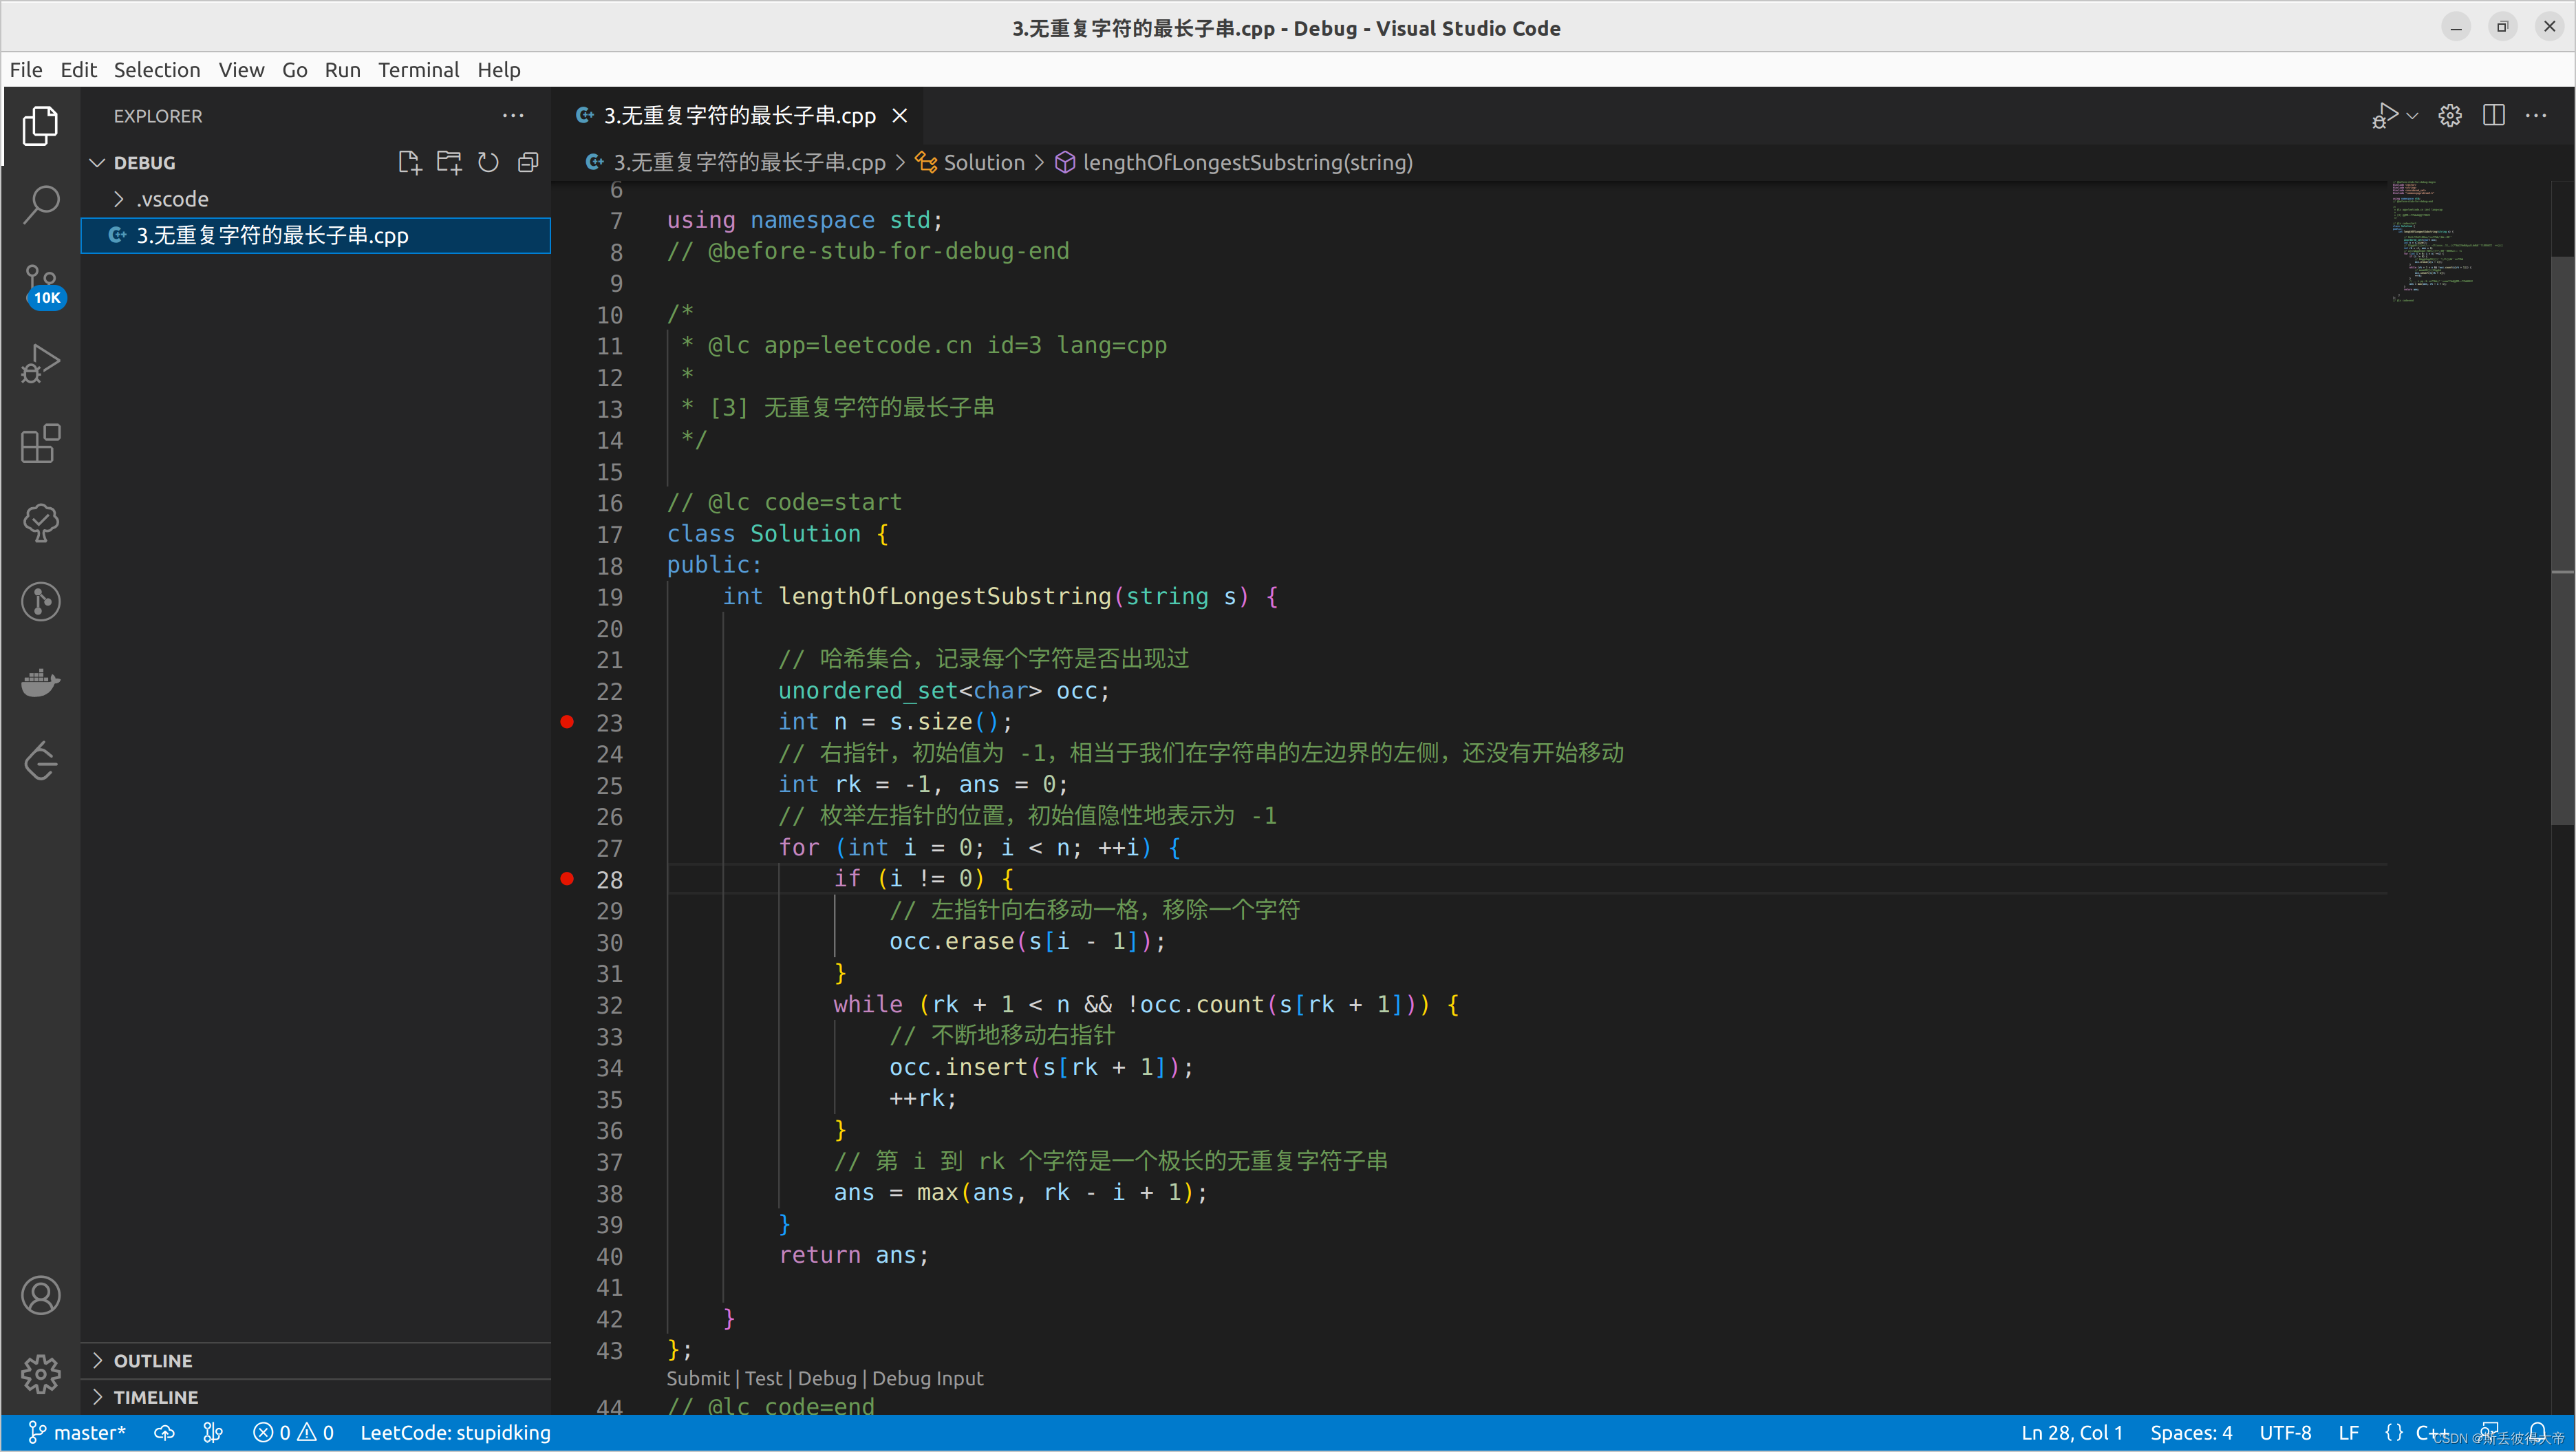This screenshot has height=1452, width=2576.
Task: Open the Search view icon
Action: click(x=40, y=204)
